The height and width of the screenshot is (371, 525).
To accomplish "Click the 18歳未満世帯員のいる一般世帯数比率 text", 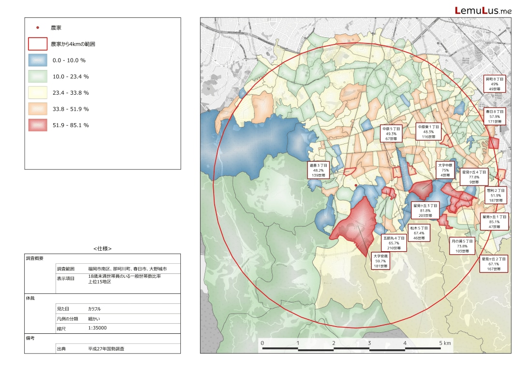I will point(125,276).
